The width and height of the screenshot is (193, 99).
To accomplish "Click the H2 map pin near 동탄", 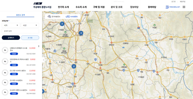I will [x=73, y=84].
